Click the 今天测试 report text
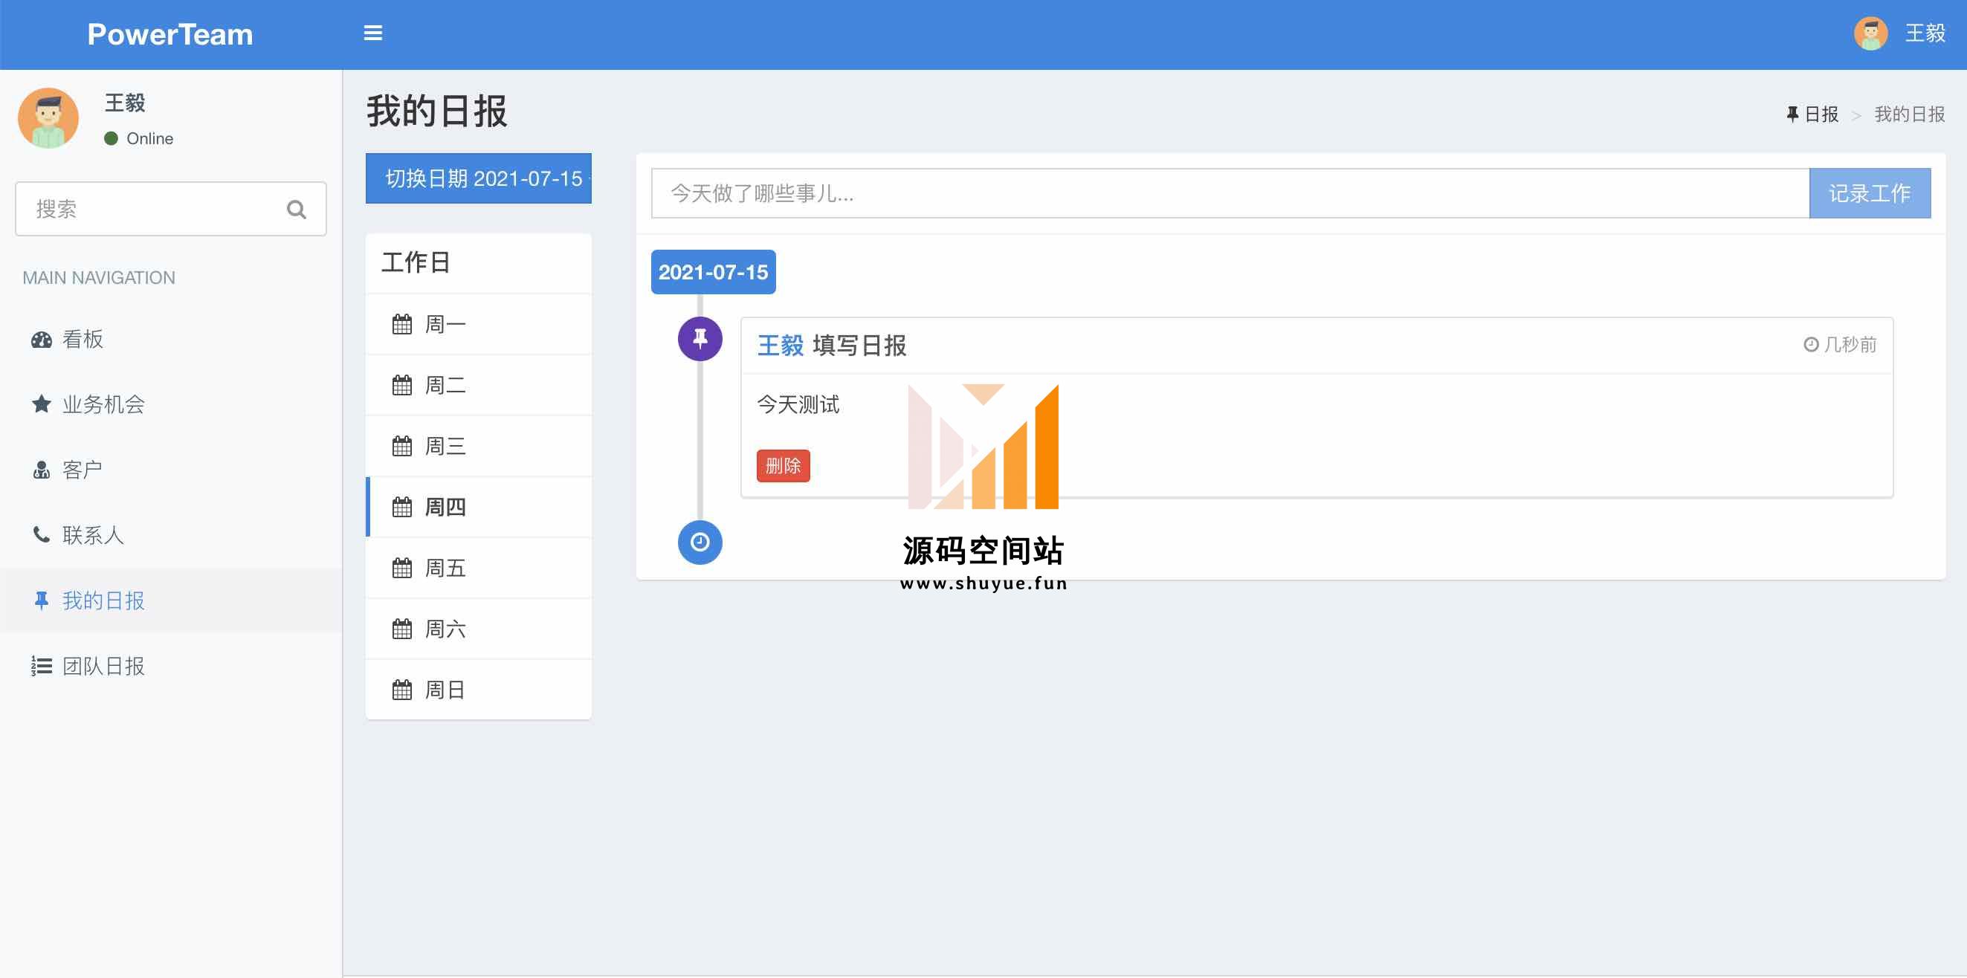Screen dimensions: 1967x978 coord(798,404)
